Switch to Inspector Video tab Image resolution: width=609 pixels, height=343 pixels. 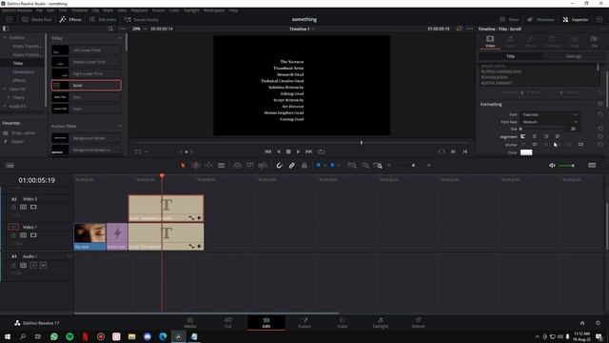click(x=490, y=42)
